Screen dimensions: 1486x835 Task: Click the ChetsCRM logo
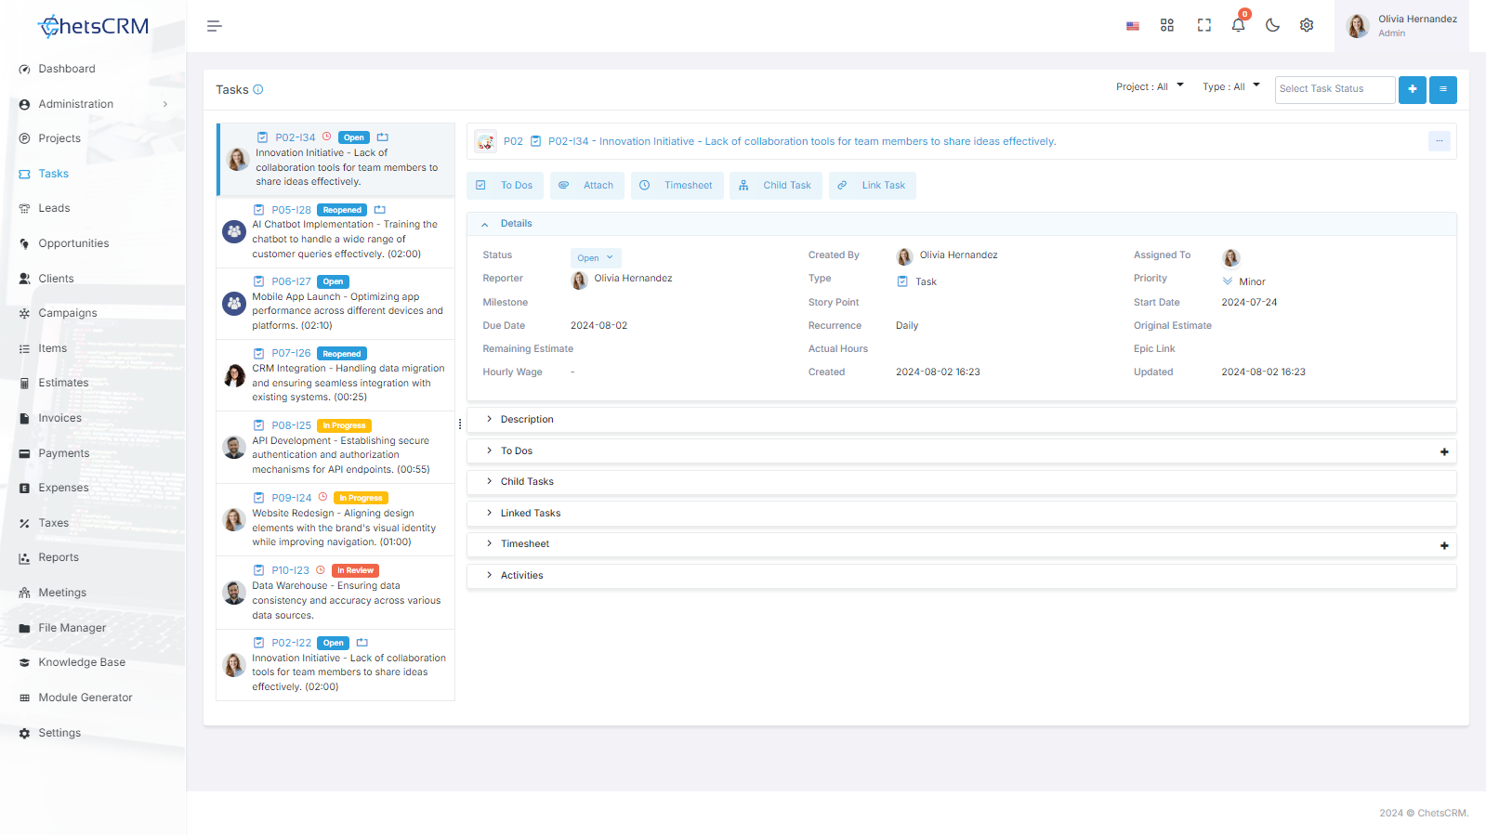coord(93,26)
